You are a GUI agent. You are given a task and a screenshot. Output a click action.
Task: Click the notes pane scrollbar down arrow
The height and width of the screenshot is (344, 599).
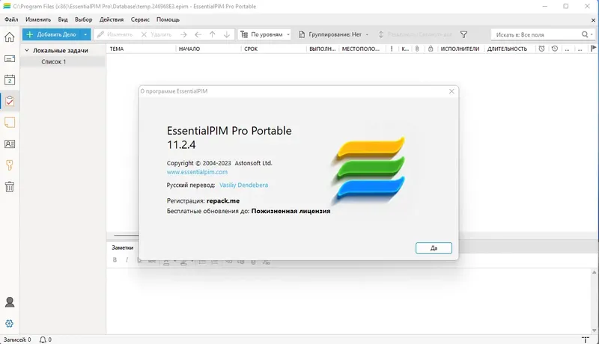click(x=594, y=331)
